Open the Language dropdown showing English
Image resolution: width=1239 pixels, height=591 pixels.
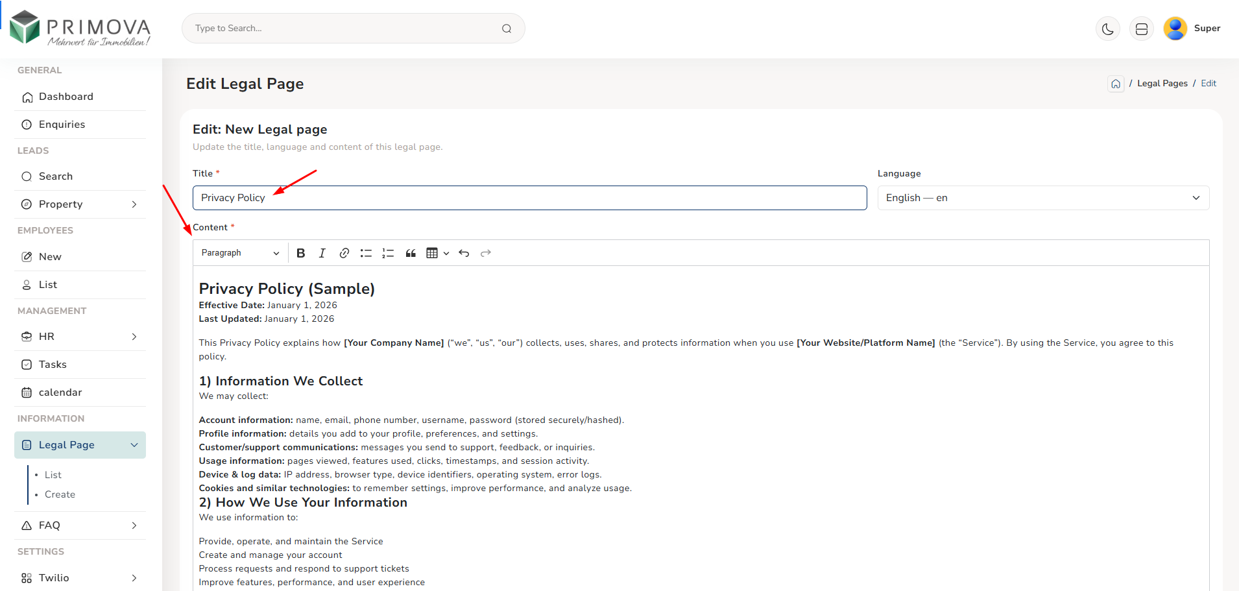(1042, 198)
